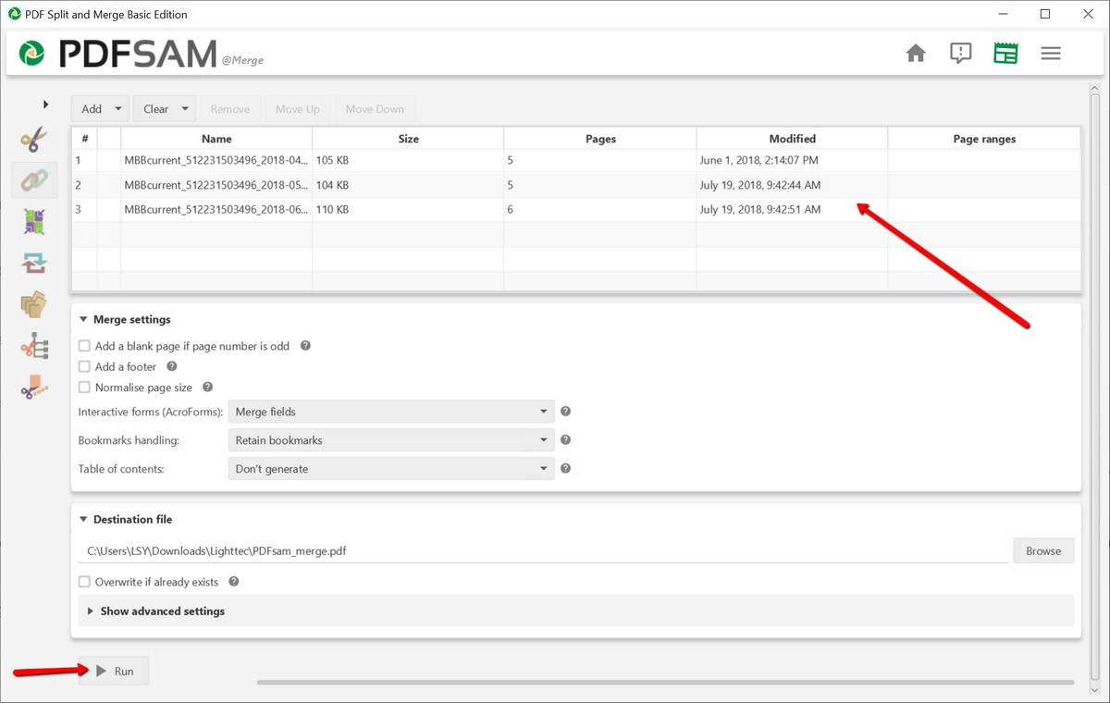The height and width of the screenshot is (703, 1110).
Task: Open the Rotate module icon
Action: pyautogui.click(x=34, y=264)
